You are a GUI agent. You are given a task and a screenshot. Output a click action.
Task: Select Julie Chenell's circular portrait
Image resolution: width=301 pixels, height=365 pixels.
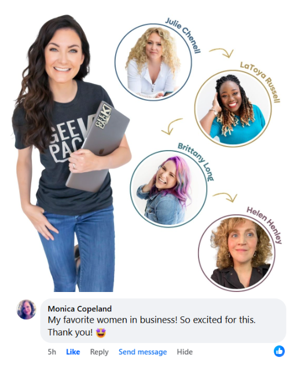click(153, 62)
